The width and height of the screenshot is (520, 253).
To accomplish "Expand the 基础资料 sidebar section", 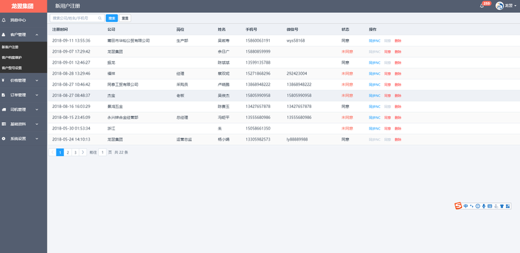I will point(23,124).
